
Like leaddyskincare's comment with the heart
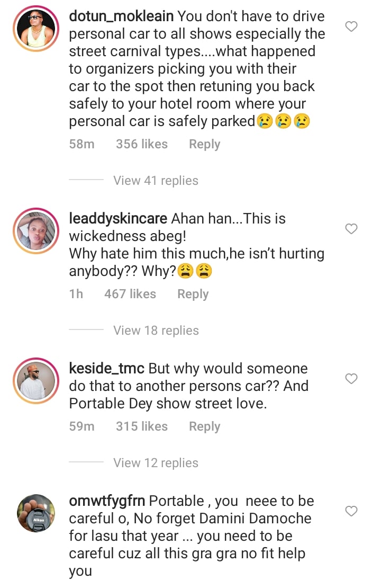[351, 229]
